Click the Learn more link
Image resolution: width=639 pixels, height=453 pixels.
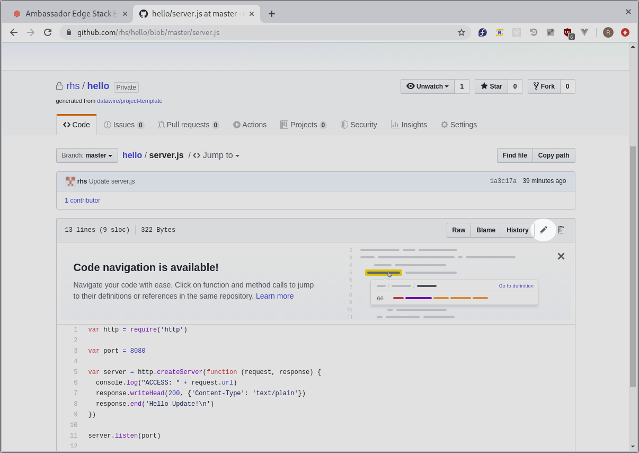274,296
